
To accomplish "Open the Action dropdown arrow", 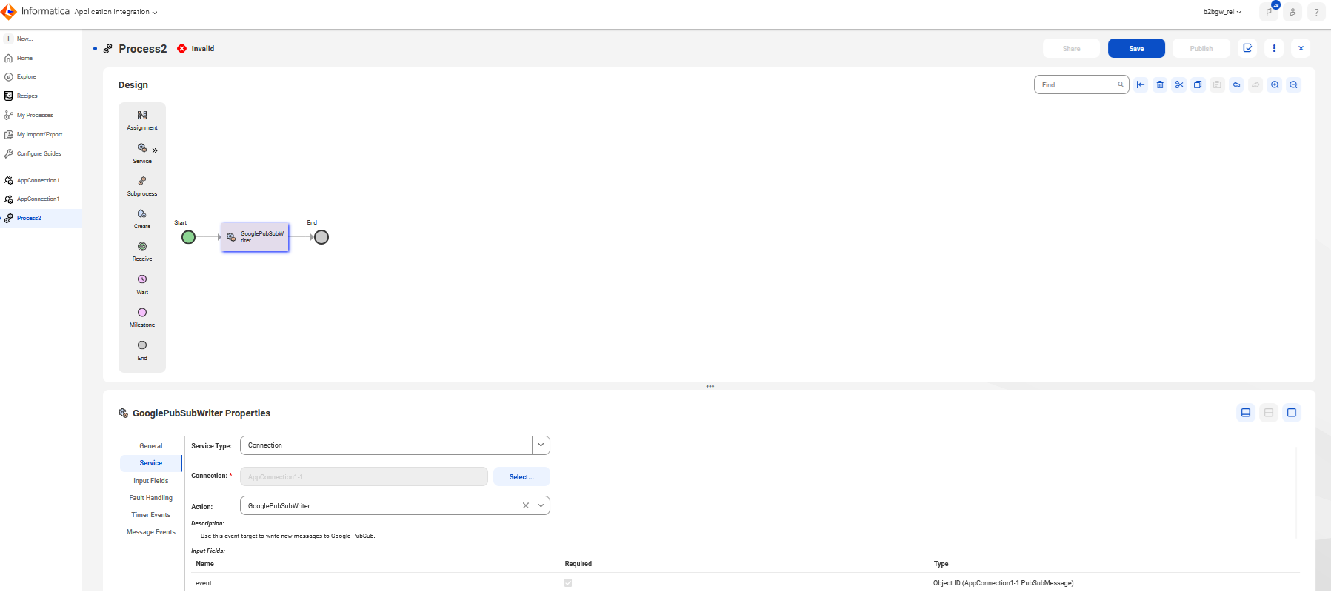I will [x=541, y=505].
